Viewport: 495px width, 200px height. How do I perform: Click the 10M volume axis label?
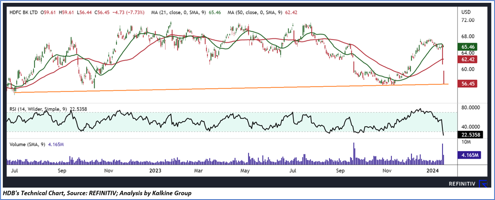(x=466, y=142)
